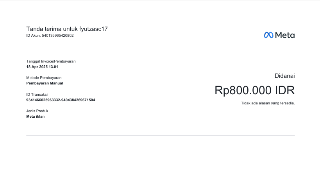This screenshot has height=174, width=320.
Task: Select the 'Meta iklan' product type
Action: click(x=35, y=116)
